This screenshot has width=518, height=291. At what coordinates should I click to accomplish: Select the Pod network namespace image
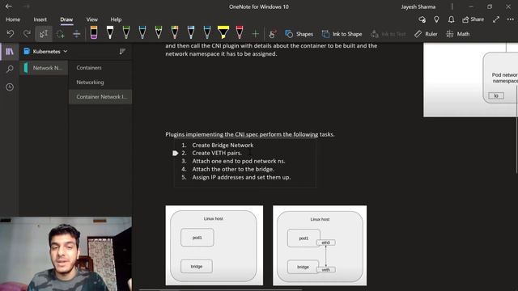point(470,80)
